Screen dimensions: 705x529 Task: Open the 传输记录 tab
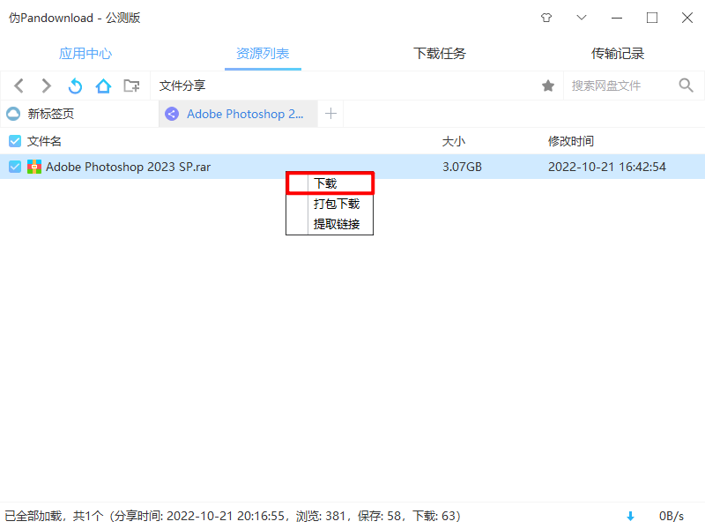(618, 54)
